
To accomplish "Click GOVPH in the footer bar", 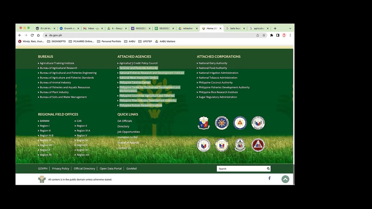I will point(43,168).
